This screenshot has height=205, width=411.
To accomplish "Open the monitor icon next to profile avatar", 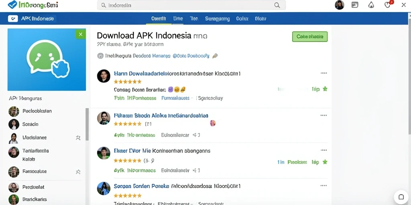I will pos(355,5).
